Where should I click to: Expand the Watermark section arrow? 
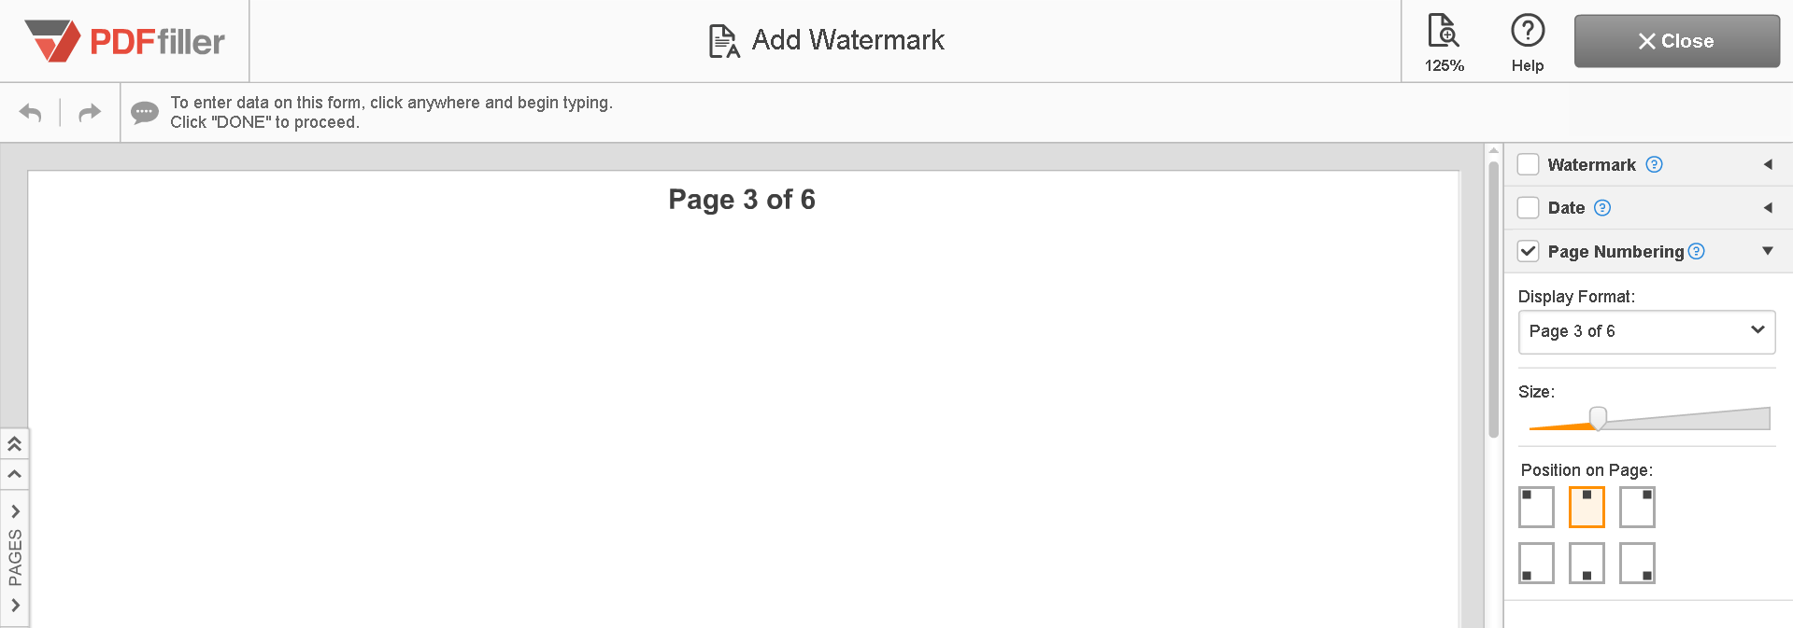click(1768, 164)
